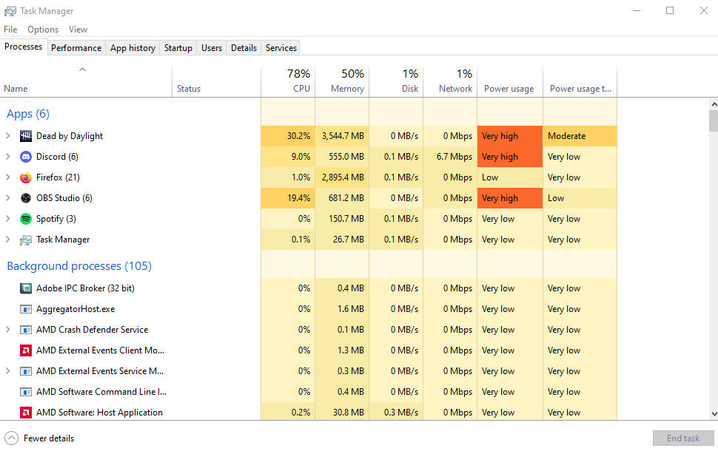Expand the Discord (6) process group

[x=8, y=157]
